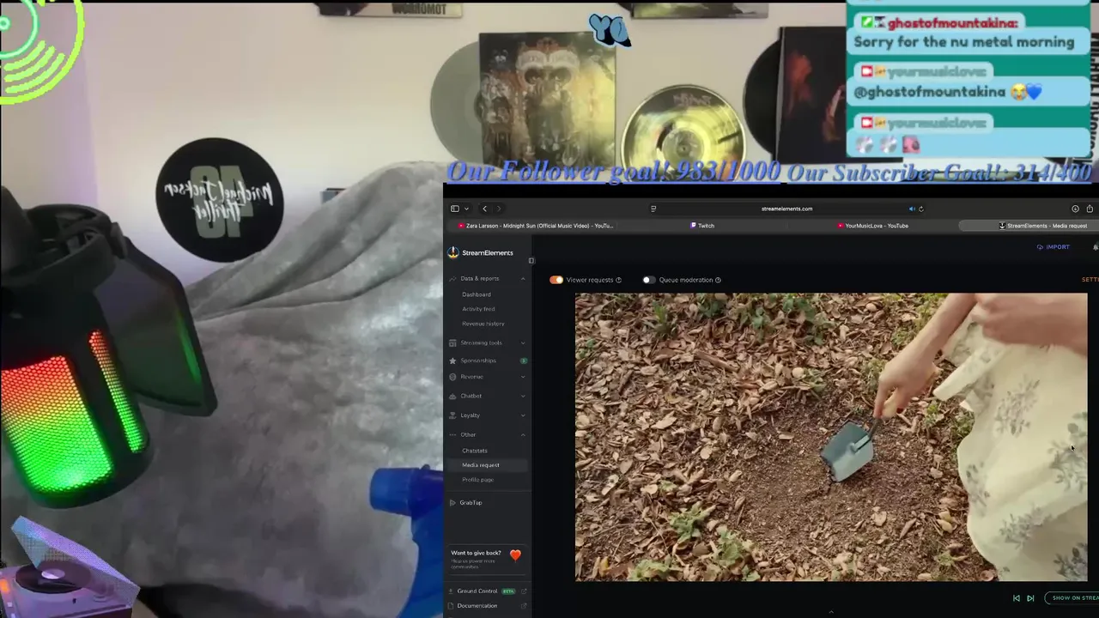Open Dashboard in sidebar
Viewport: 1099px width, 618px height.
tap(477, 294)
